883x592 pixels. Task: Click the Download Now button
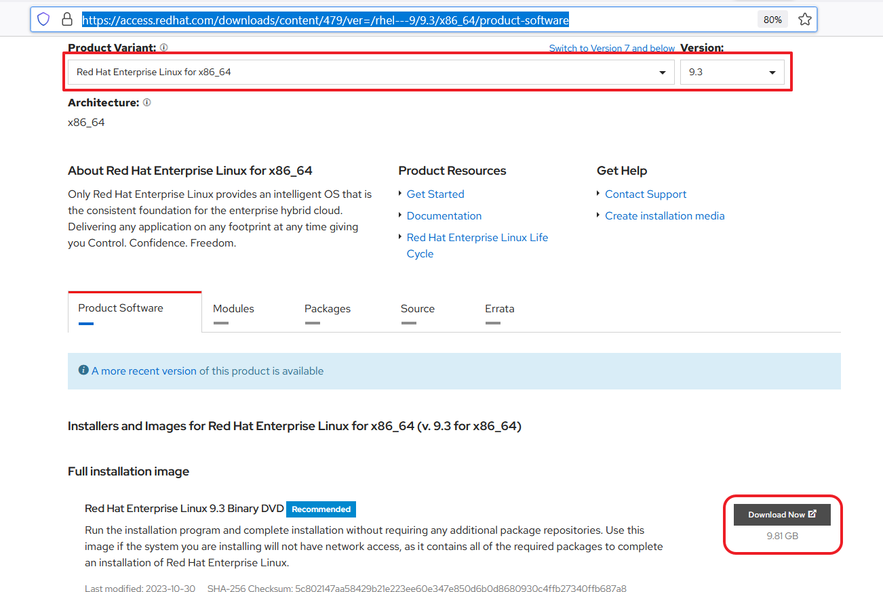pyautogui.click(x=782, y=515)
